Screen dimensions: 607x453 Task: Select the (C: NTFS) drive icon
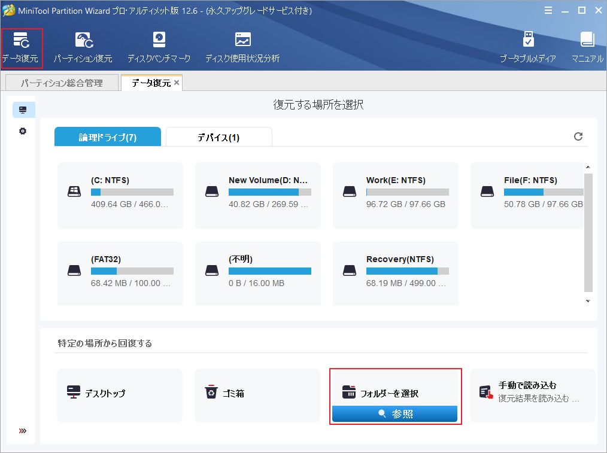pos(74,191)
